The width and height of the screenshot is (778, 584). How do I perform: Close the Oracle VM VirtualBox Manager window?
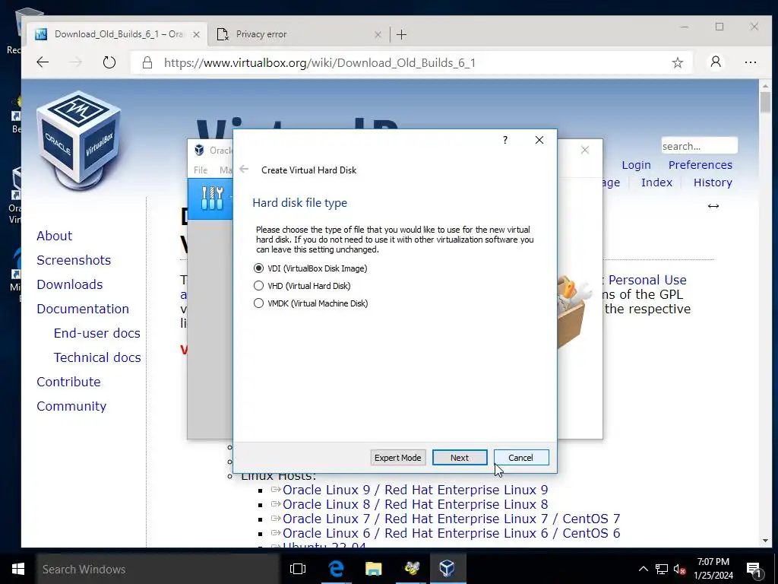point(585,150)
